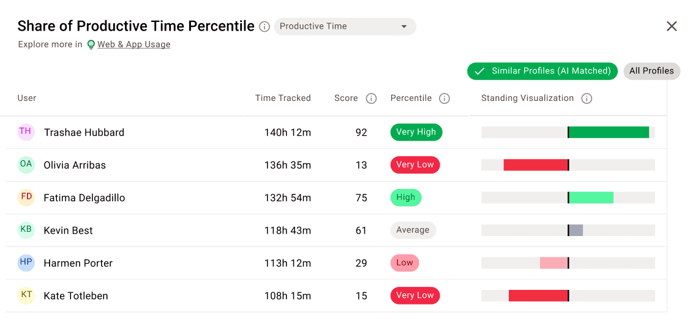Click Kate Totleben's KT avatar
Image resolution: width=698 pixels, height=329 pixels.
pos(26,295)
